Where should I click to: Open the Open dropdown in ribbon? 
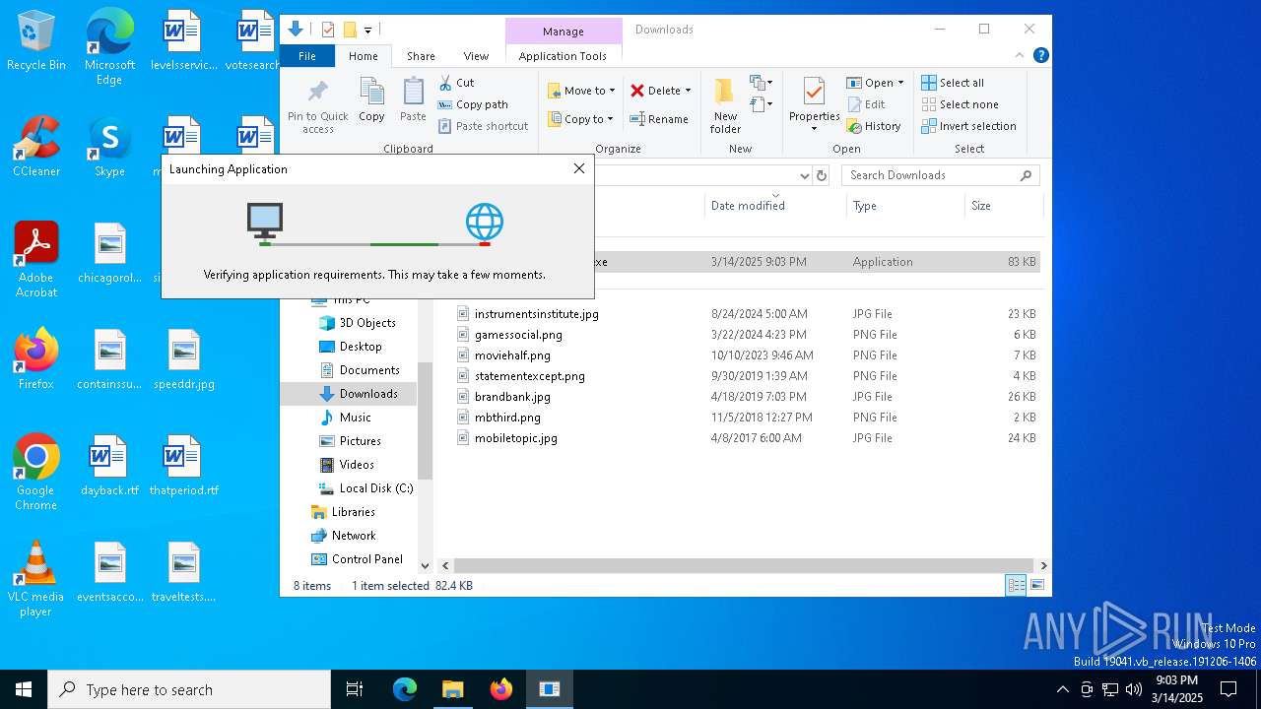tap(875, 83)
